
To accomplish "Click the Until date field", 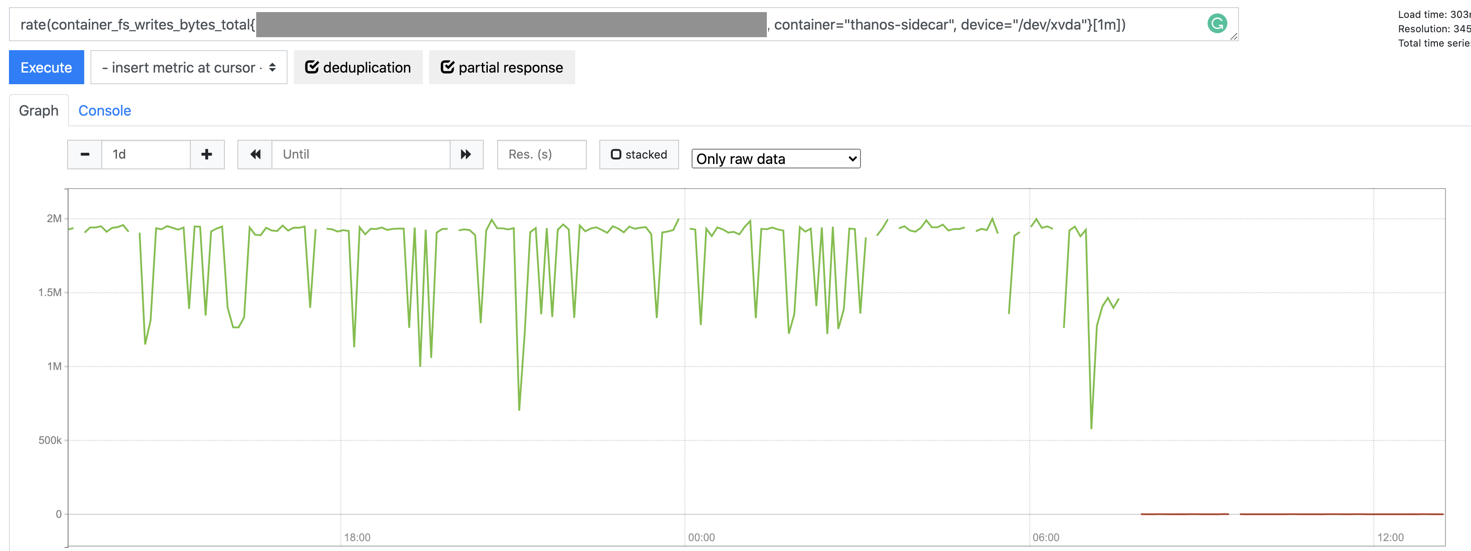I will (x=360, y=154).
